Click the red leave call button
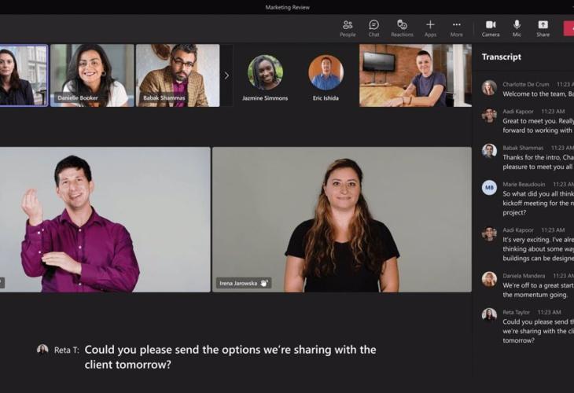 click(x=568, y=28)
